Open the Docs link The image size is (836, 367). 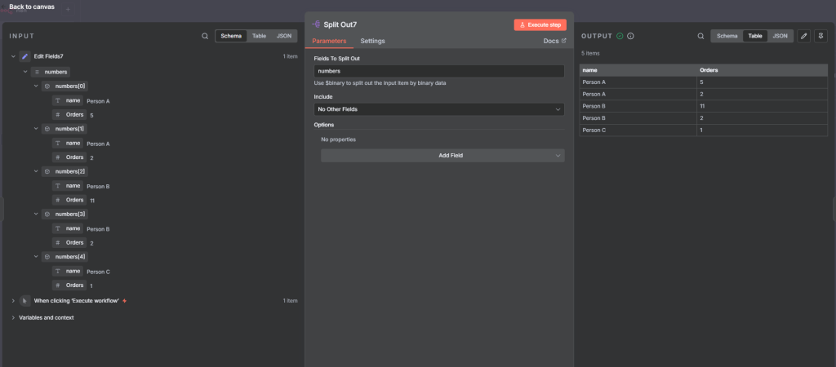coord(554,41)
